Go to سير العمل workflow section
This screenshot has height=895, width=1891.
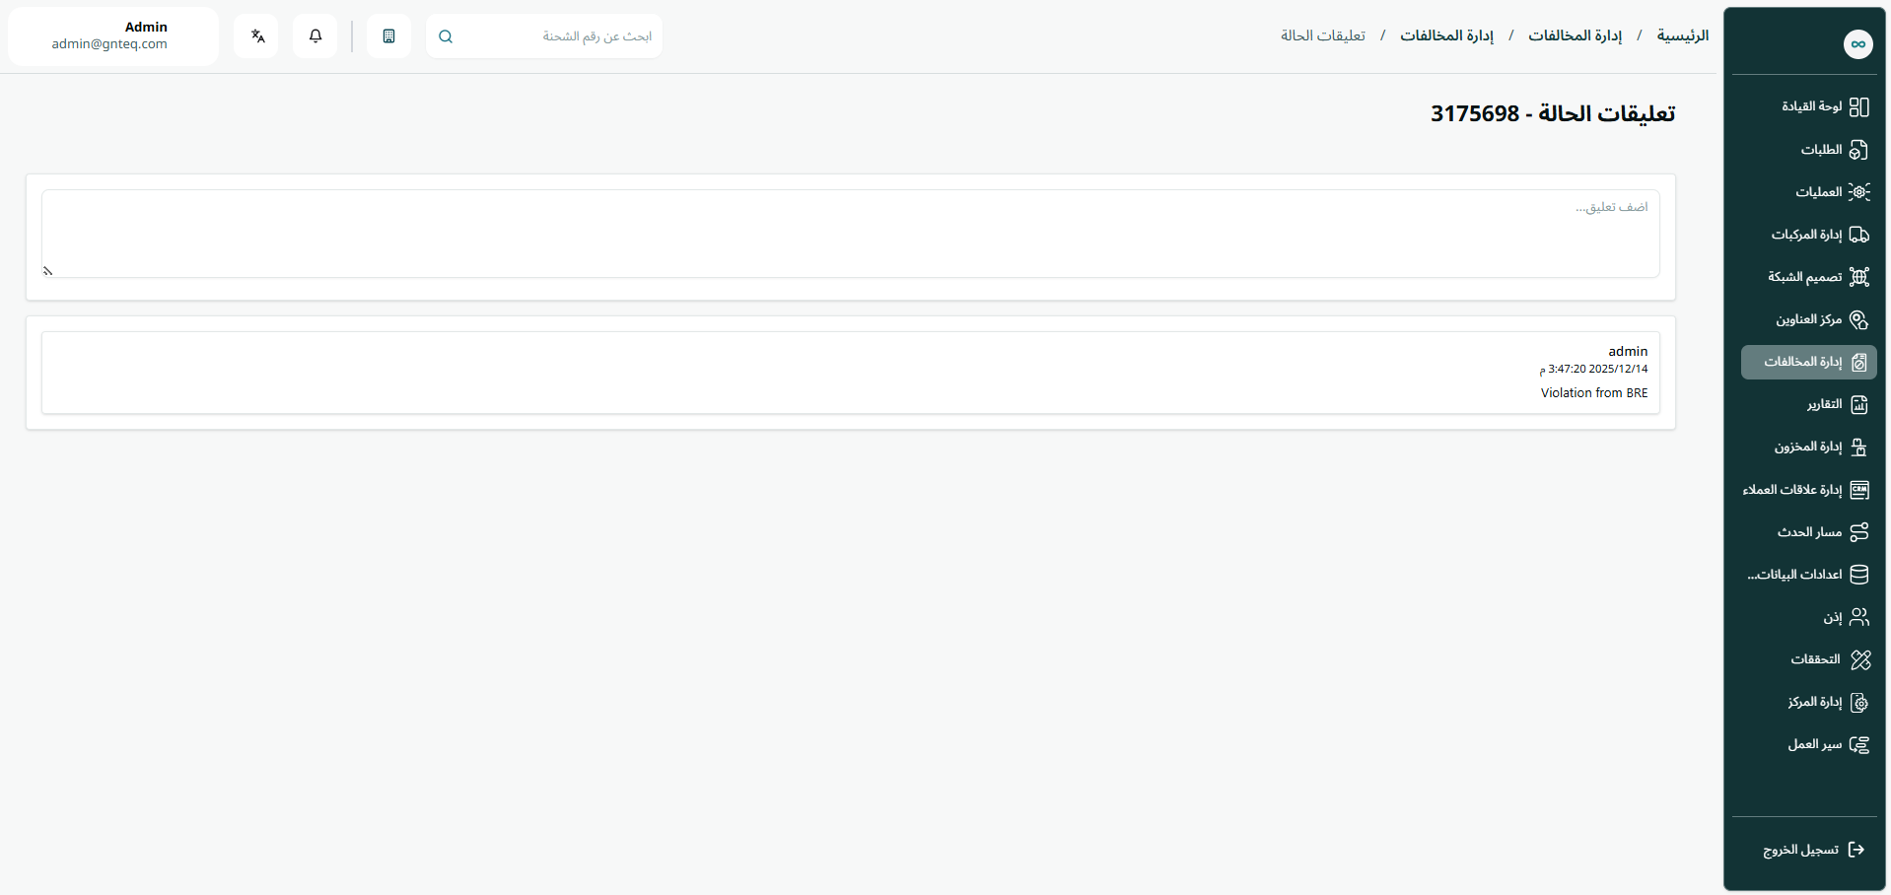[1814, 745]
